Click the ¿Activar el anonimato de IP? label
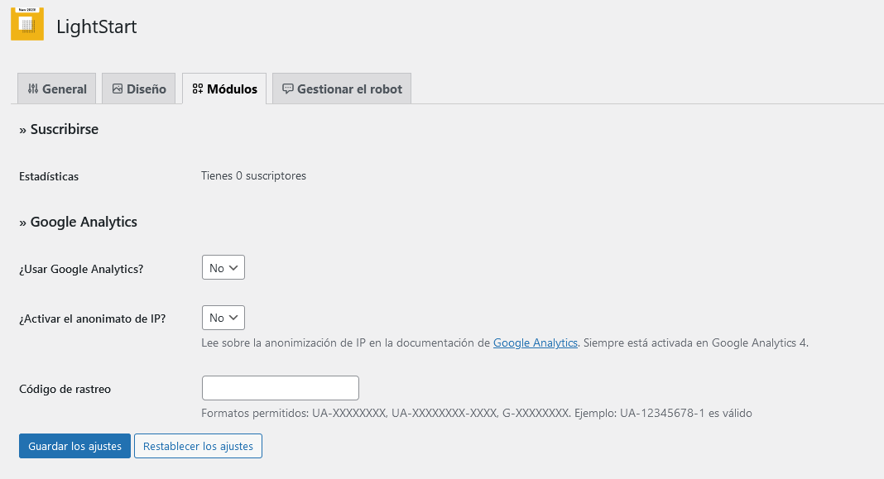Screen dimensions: 884x479 pos(92,319)
